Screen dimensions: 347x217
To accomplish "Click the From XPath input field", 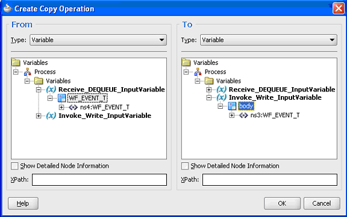I will [x=99, y=180].
